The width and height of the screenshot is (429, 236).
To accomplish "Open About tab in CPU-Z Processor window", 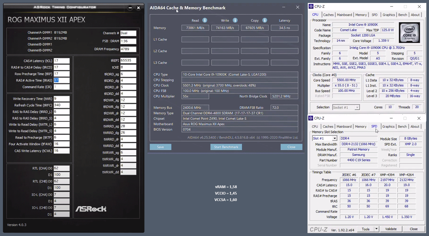I will click(x=415, y=15).
